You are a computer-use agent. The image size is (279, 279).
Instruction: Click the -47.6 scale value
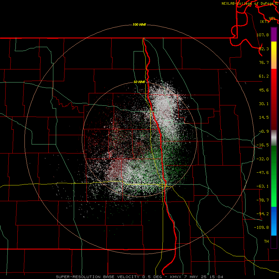[x=263, y=173]
